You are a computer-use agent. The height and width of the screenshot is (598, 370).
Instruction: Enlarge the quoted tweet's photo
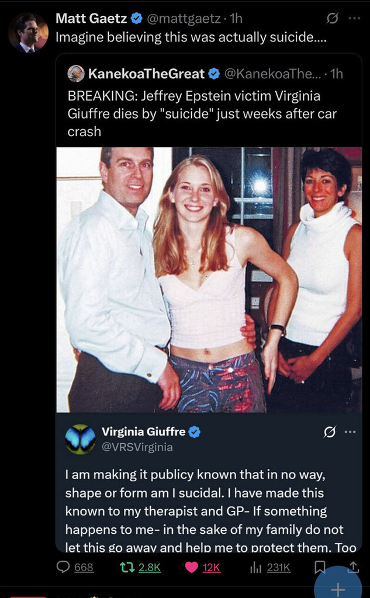(x=209, y=280)
